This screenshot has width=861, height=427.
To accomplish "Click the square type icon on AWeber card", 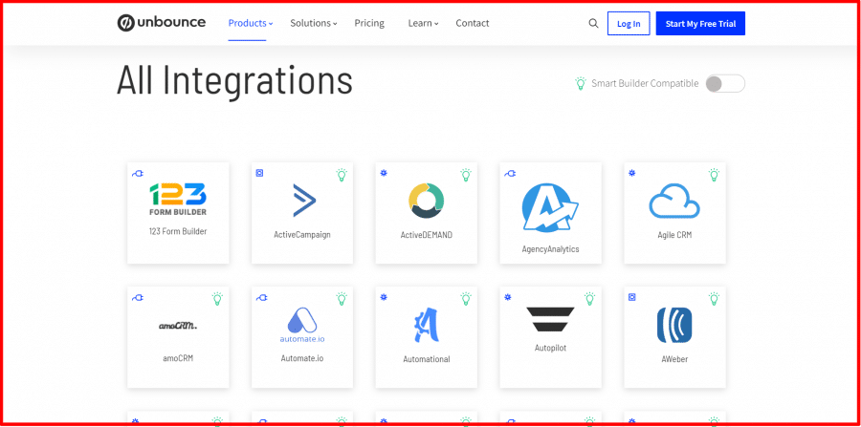I will [632, 296].
